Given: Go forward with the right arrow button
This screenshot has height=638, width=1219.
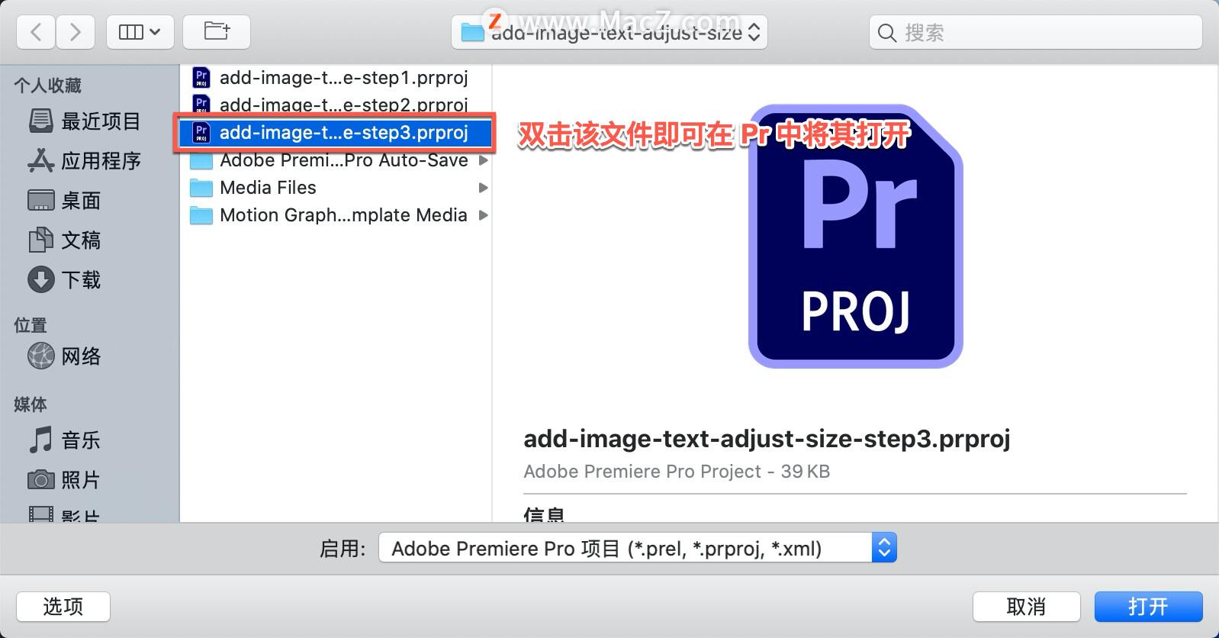Looking at the screenshot, I should pos(75,32).
